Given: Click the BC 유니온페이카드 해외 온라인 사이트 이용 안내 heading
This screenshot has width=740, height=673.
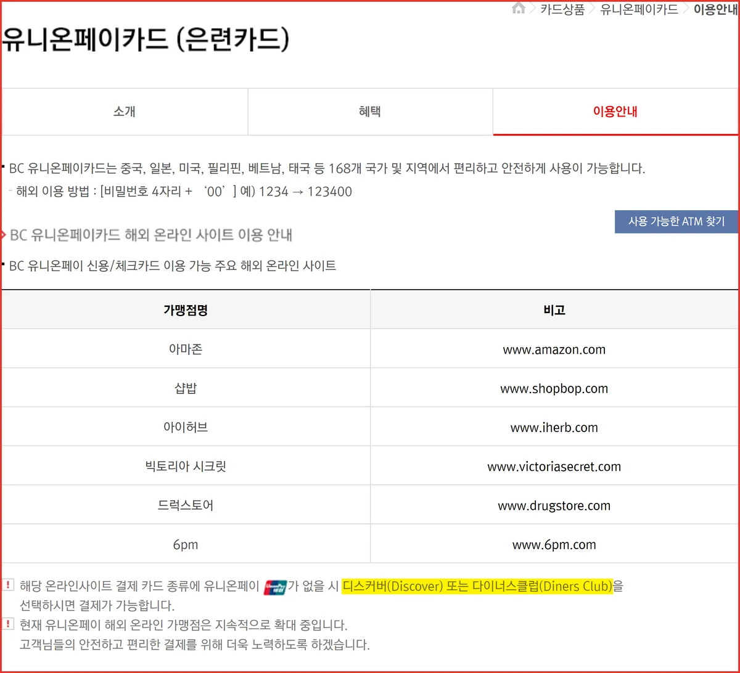Looking at the screenshot, I should point(151,235).
